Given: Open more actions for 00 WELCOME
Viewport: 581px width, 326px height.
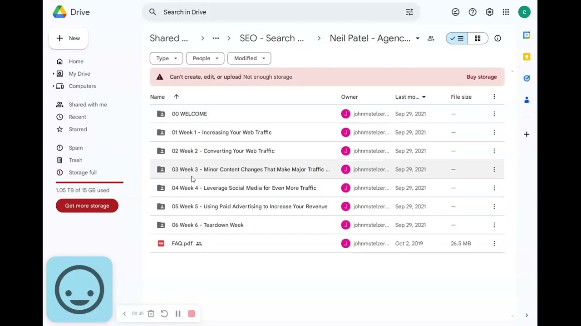Looking at the screenshot, I should click(x=494, y=114).
